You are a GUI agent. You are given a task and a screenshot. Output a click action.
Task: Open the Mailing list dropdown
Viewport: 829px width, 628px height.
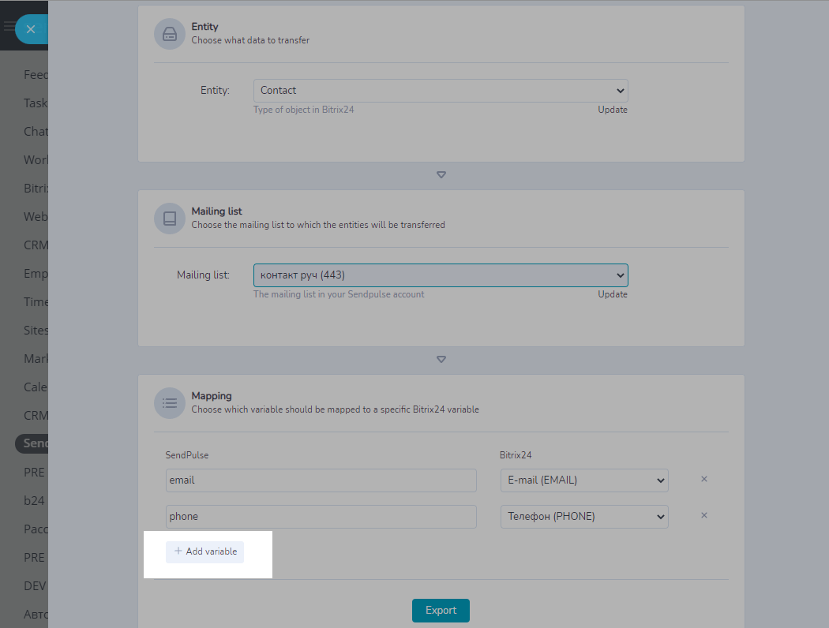pyautogui.click(x=441, y=275)
